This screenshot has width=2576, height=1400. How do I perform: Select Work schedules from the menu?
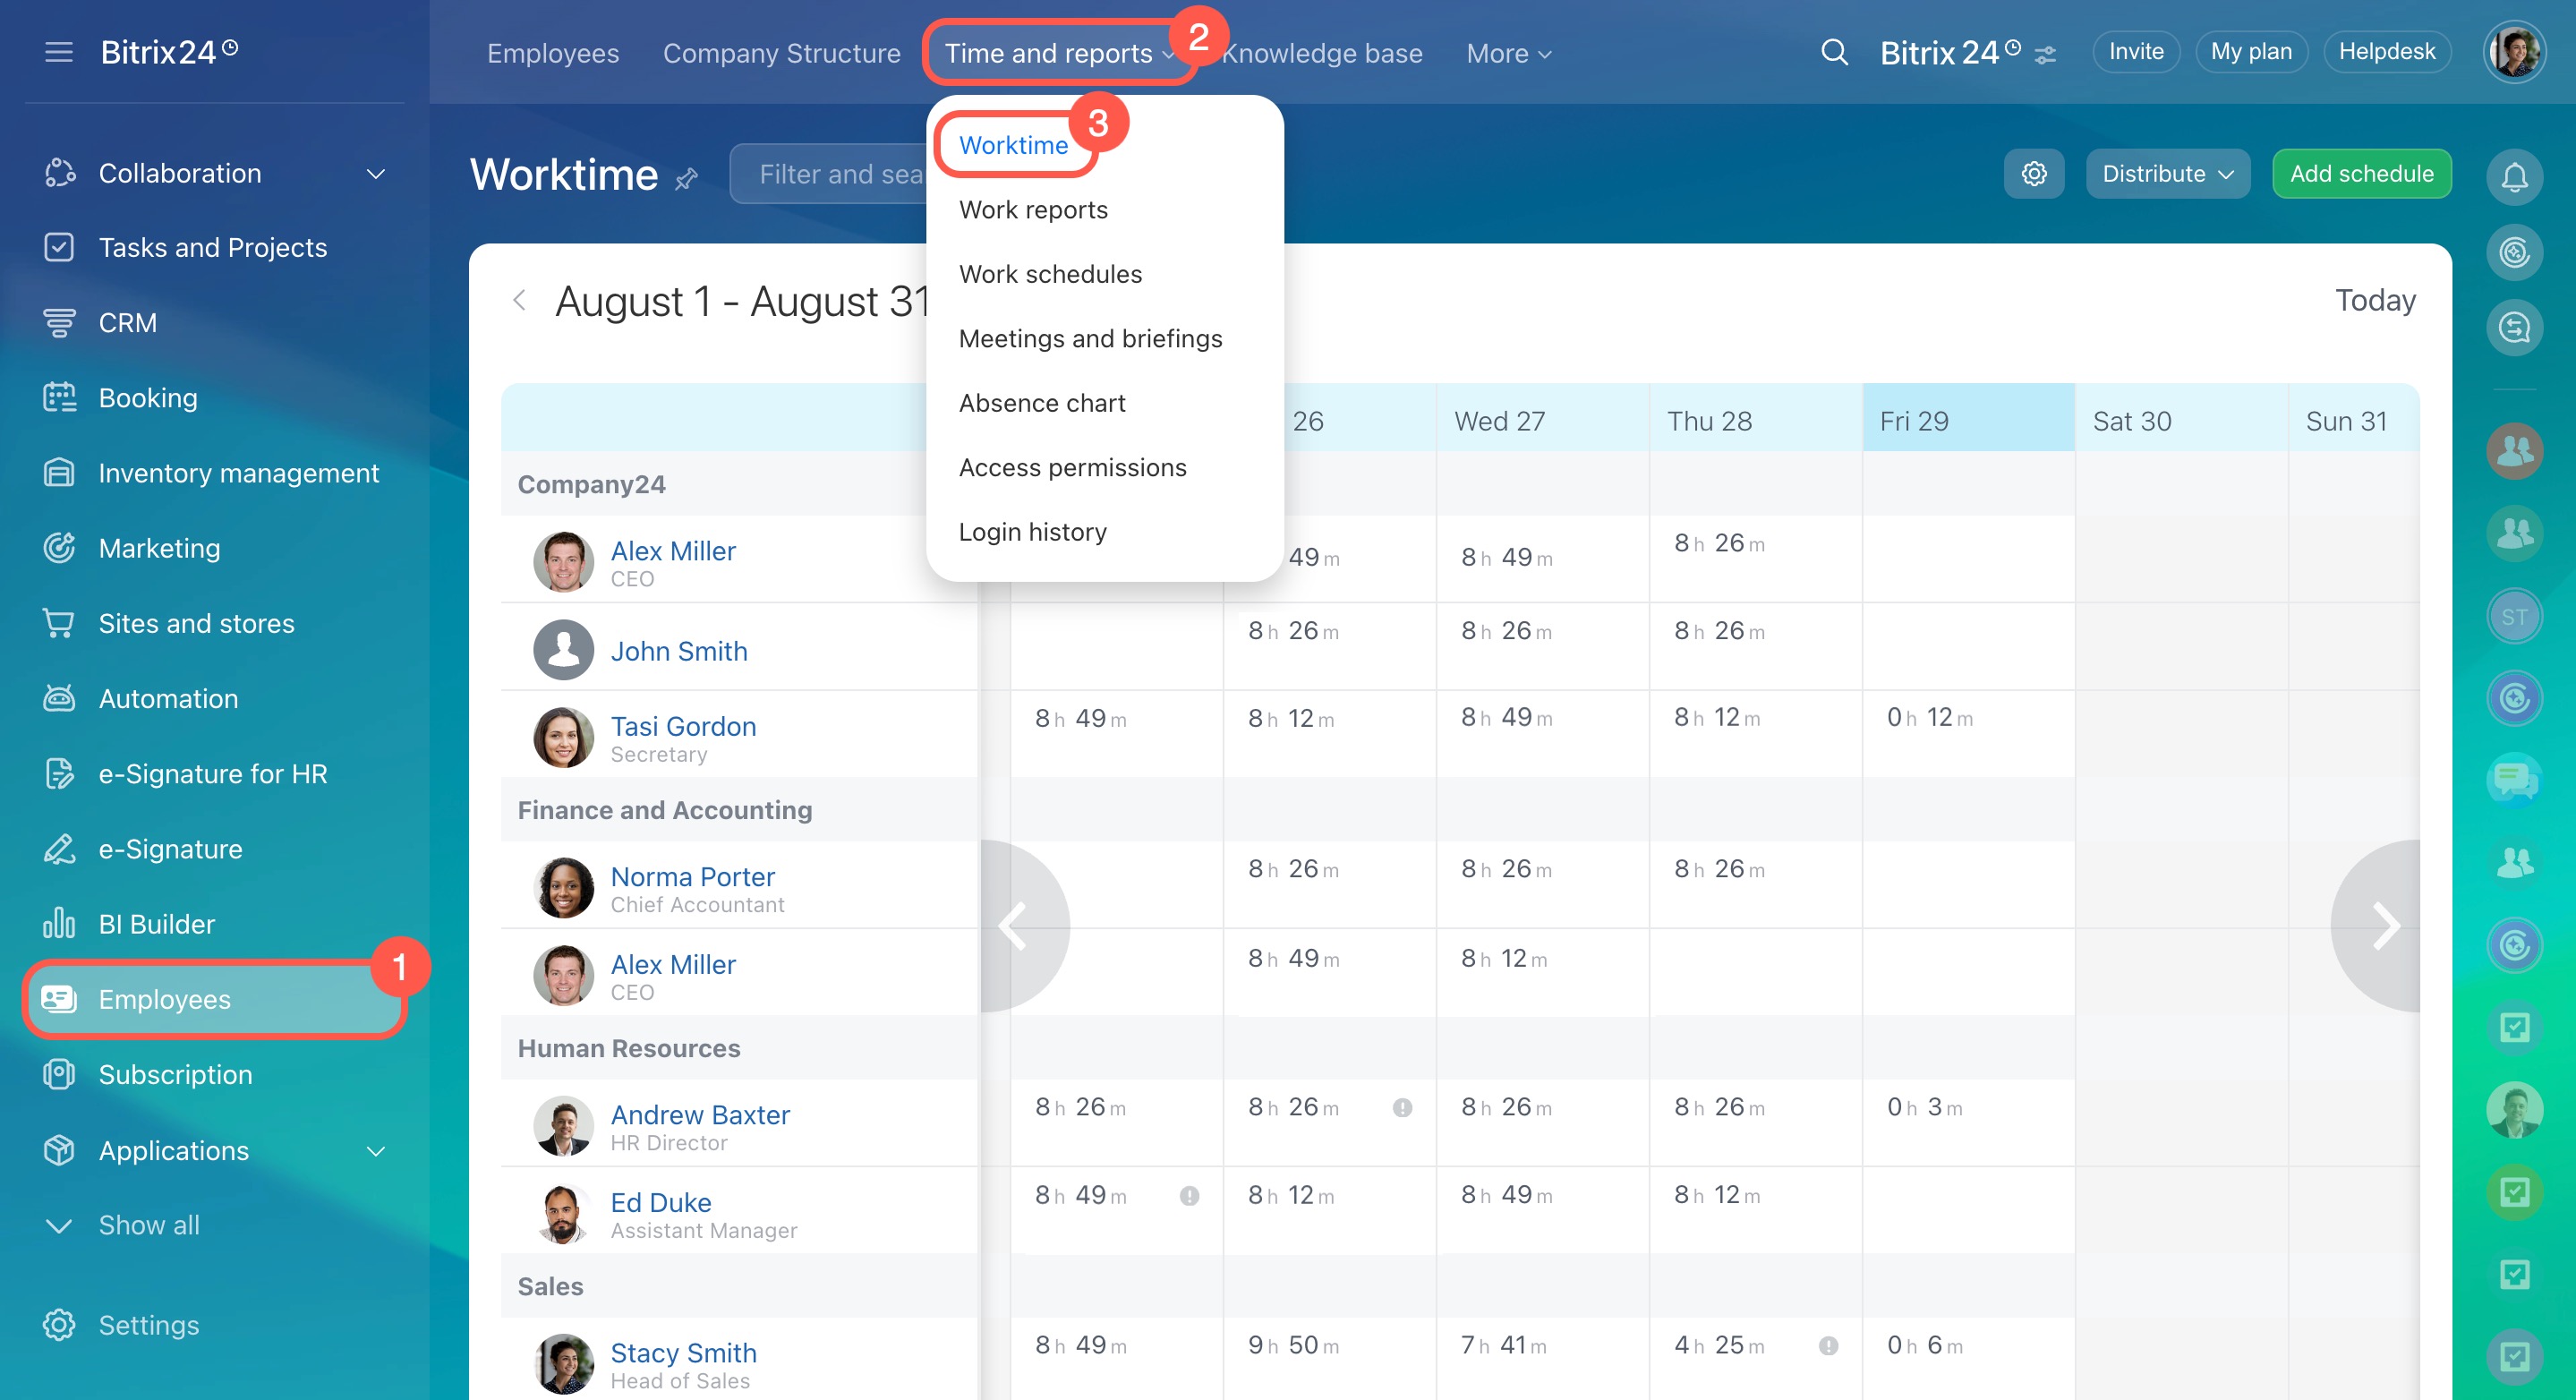(x=1050, y=274)
